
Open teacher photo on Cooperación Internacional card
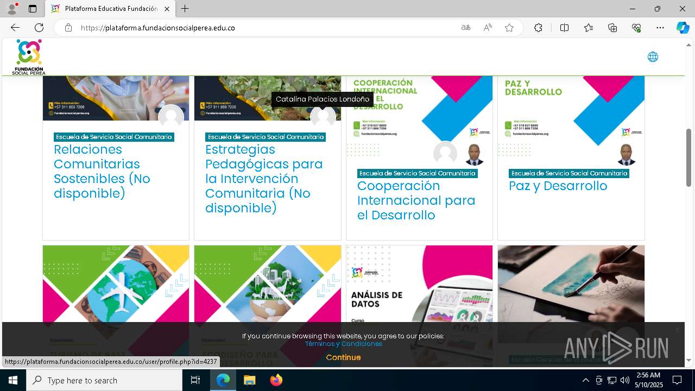[x=475, y=154]
